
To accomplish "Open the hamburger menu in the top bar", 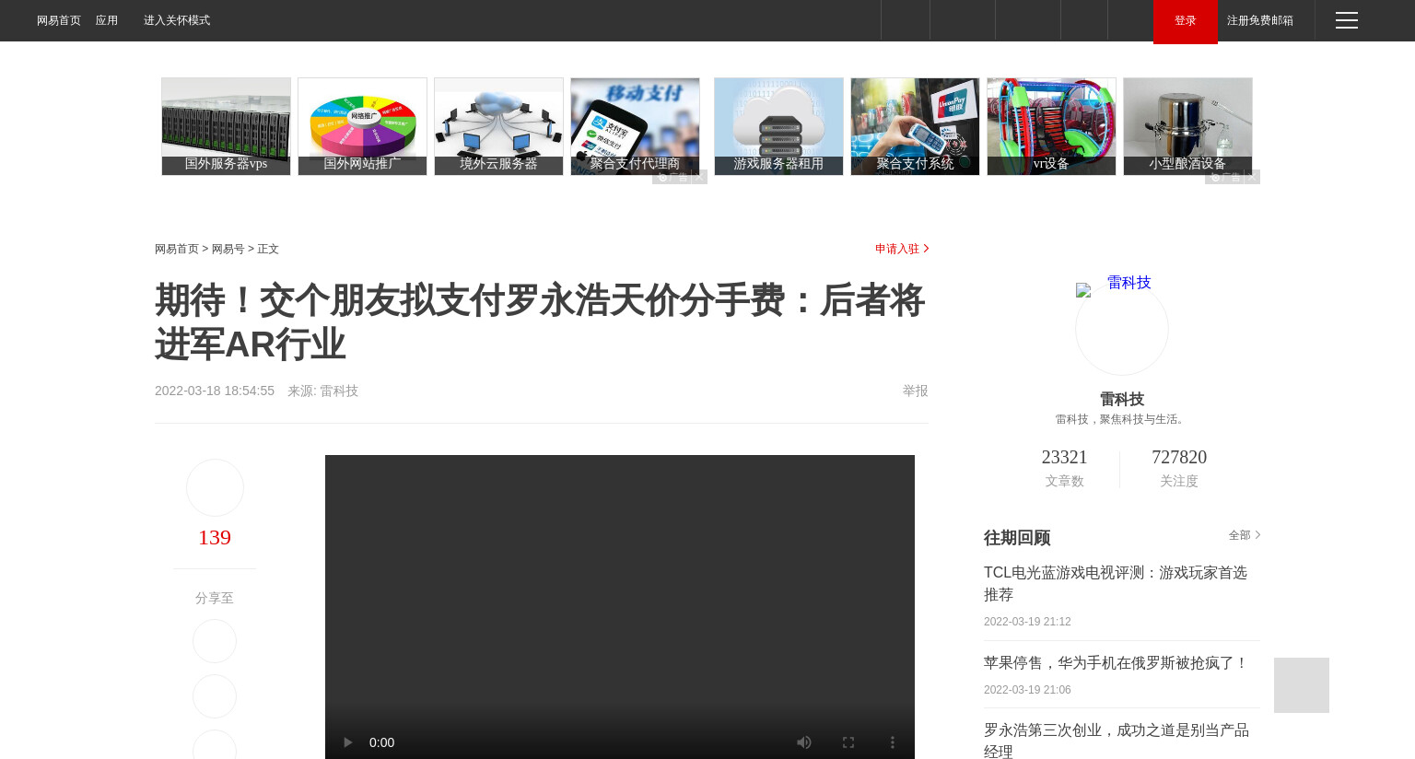I will 1346,20.
